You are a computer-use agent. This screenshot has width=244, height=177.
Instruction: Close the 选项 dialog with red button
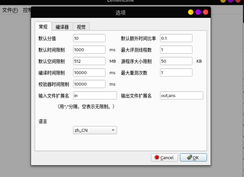coord(206,12)
